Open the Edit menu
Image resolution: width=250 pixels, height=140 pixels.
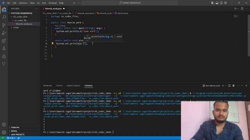[14, 3]
